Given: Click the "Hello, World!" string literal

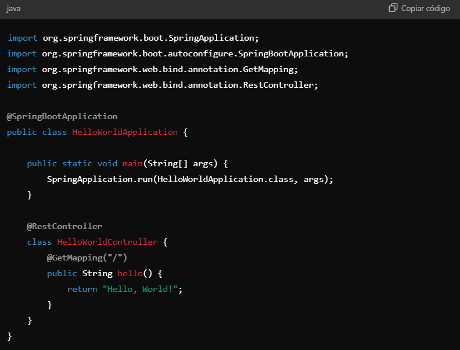Looking at the screenshot, I should click(x=140, y=289).
